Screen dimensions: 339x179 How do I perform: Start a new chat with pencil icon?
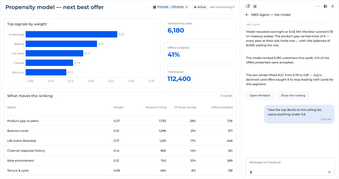click(x=255, y=6)
